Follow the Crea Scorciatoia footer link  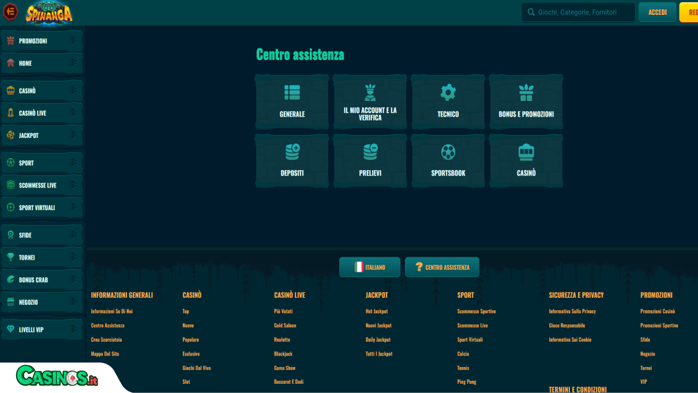click(x=107, y=339)
